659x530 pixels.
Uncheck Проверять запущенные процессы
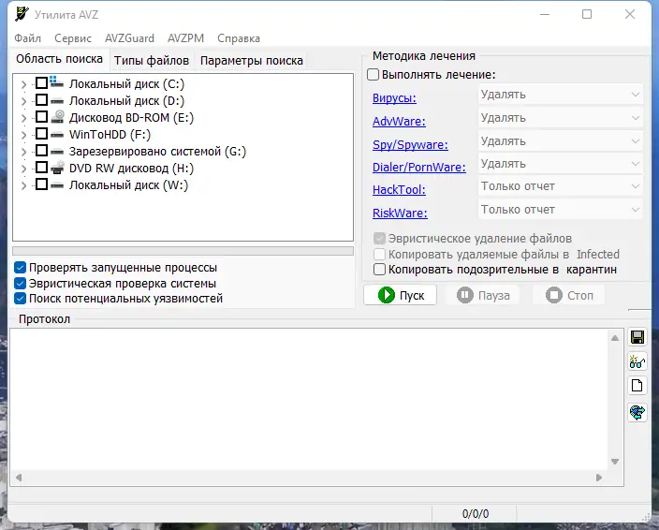coord(20,267)
